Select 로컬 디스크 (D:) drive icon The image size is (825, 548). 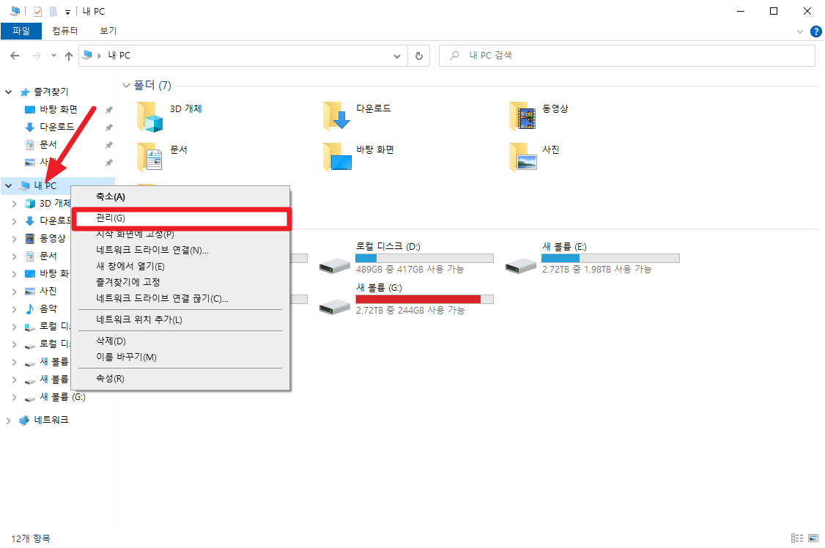334,265
